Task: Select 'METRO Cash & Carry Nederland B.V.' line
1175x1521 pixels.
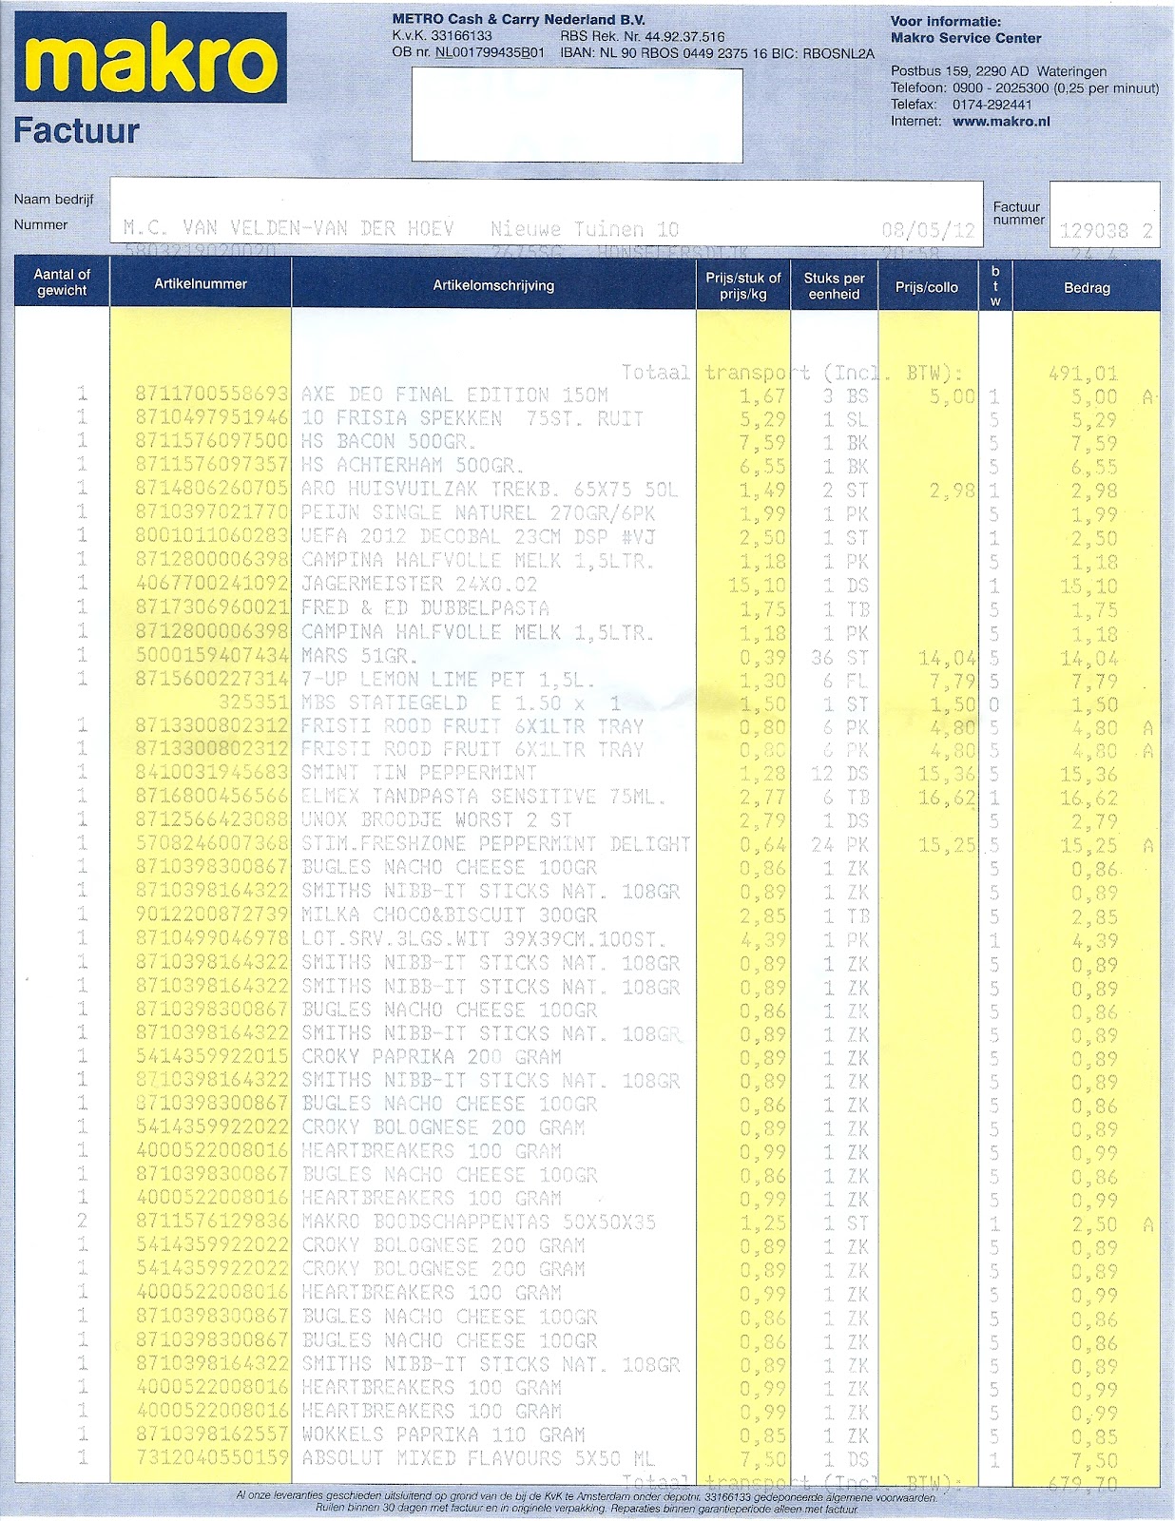Action: click(x=519, y=19)
